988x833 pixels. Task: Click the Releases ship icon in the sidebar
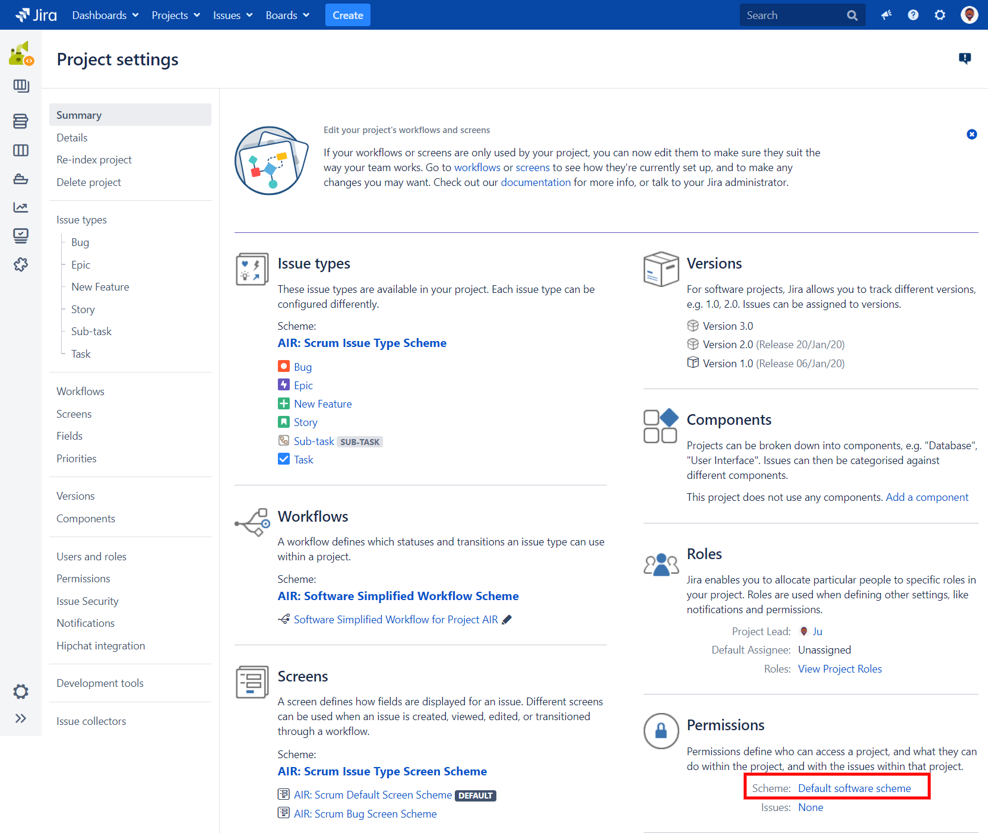tap(21, 179)
